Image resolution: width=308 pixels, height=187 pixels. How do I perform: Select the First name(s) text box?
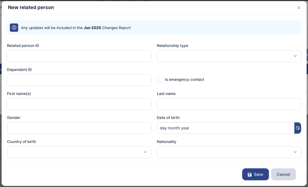tap(79, 104)
